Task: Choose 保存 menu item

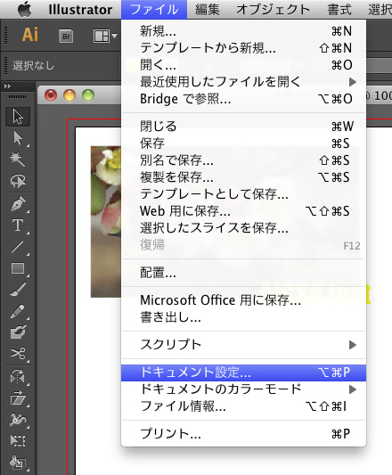Action: click(243, 143)
